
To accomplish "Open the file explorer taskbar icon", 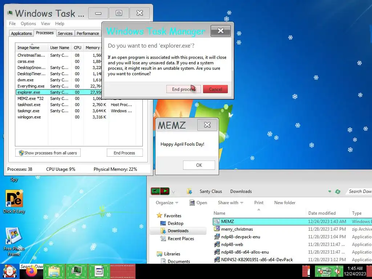I will [54, 271].
